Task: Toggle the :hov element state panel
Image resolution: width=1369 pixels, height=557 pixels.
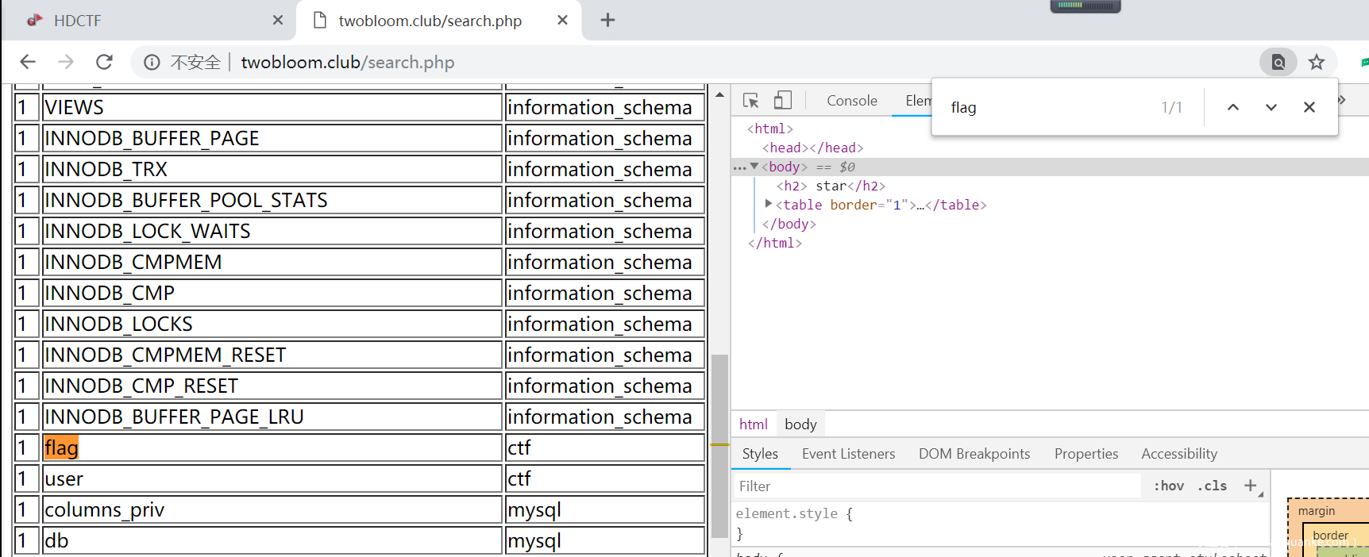Action: point(1168,486)
